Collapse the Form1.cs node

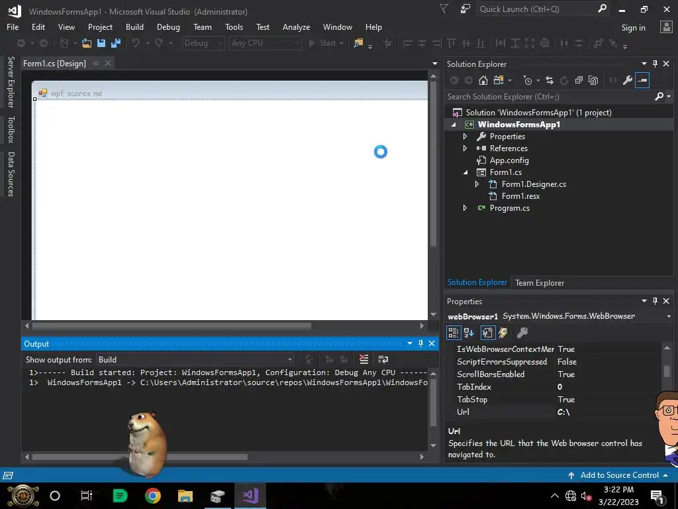coord(465,172)
